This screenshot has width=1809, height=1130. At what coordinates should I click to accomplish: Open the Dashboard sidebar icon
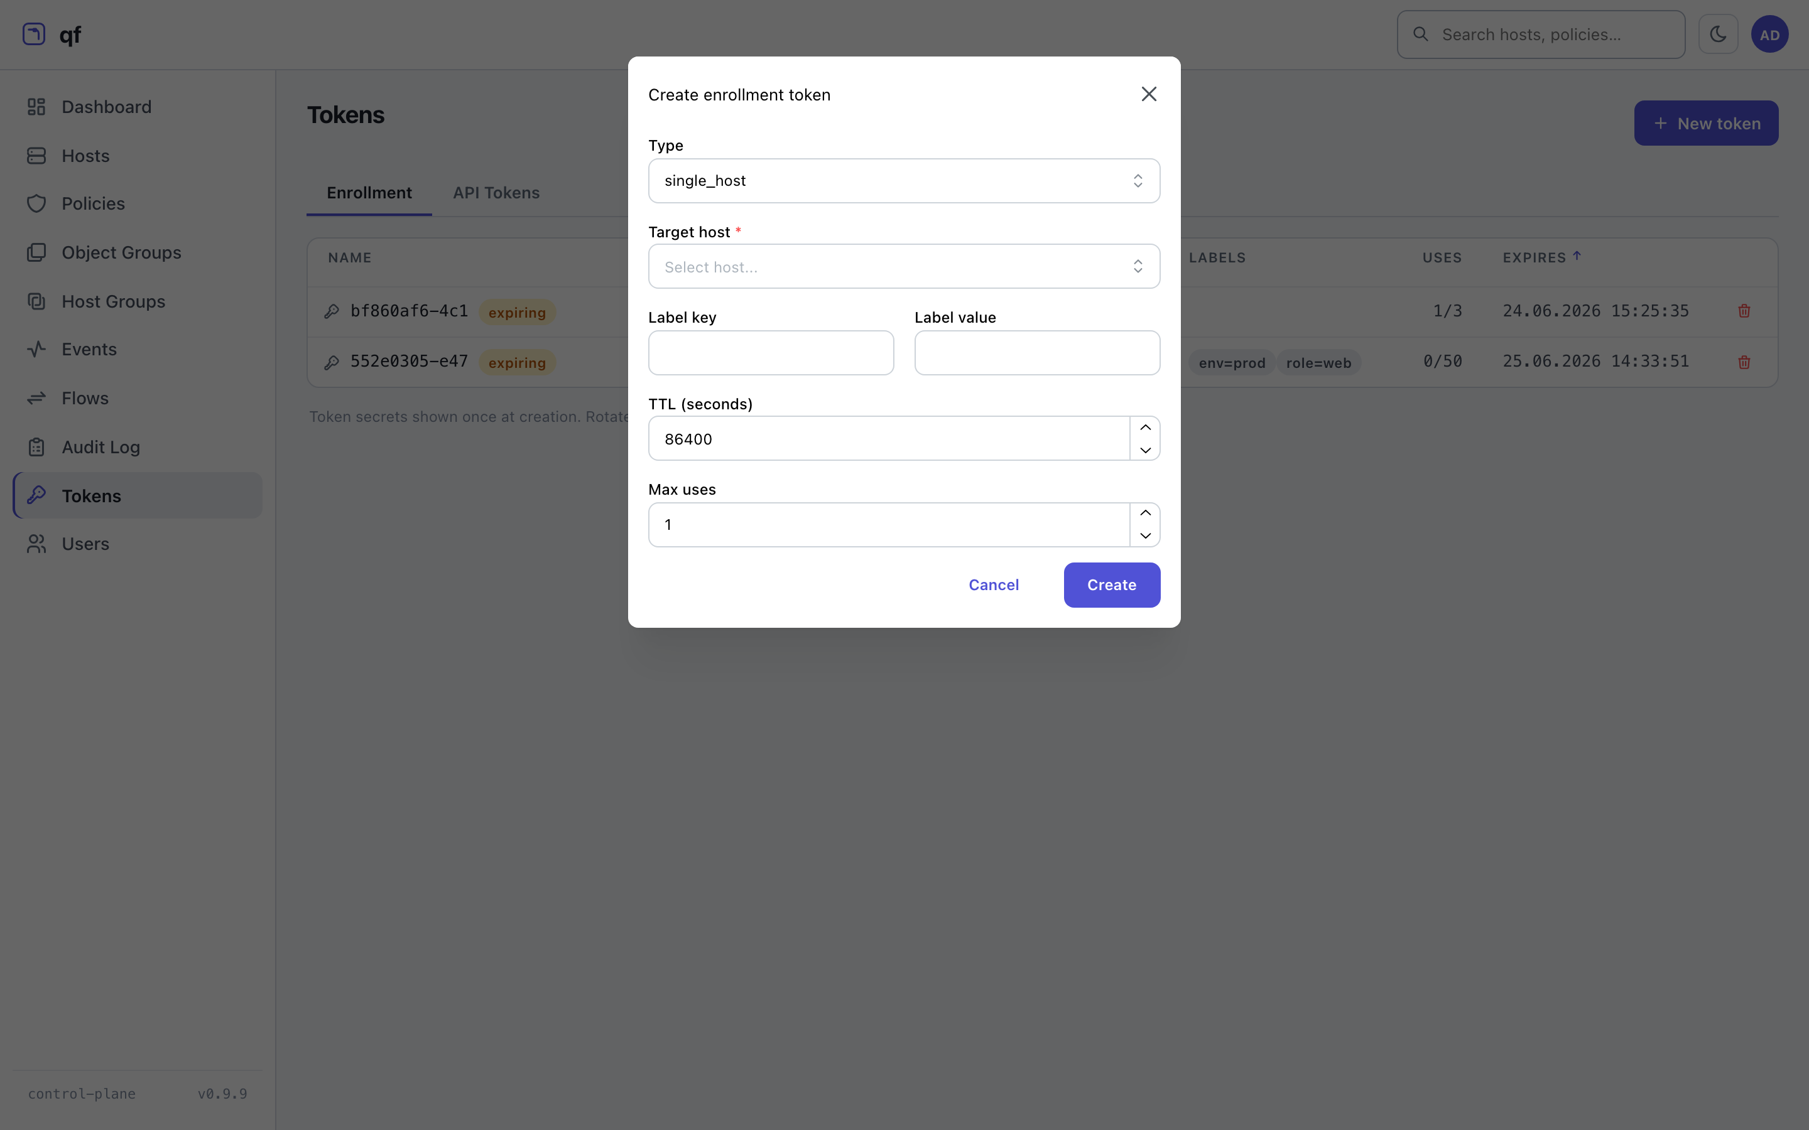pos(36,107)
